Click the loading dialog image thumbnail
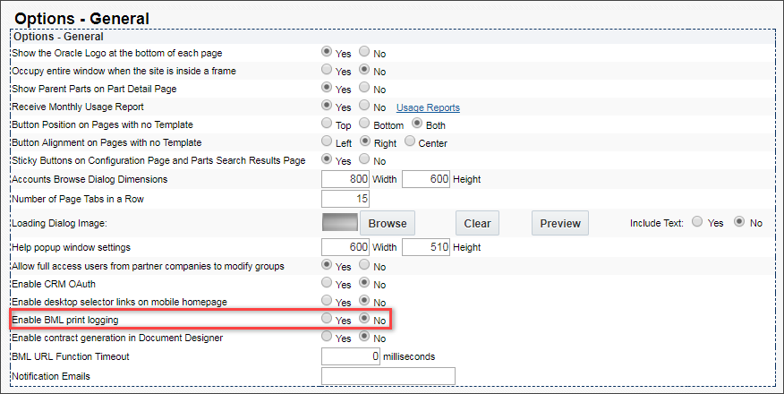 point(339,223)
